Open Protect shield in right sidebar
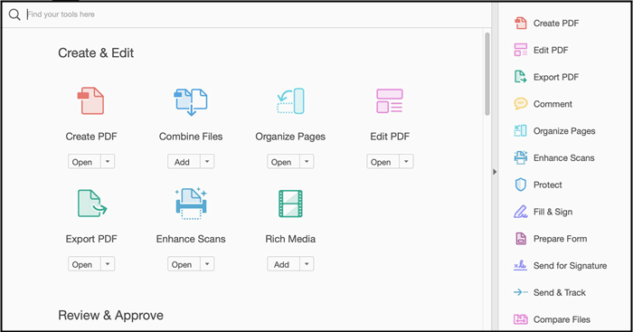This screenshot has height=332, width=633. (521, 185)
